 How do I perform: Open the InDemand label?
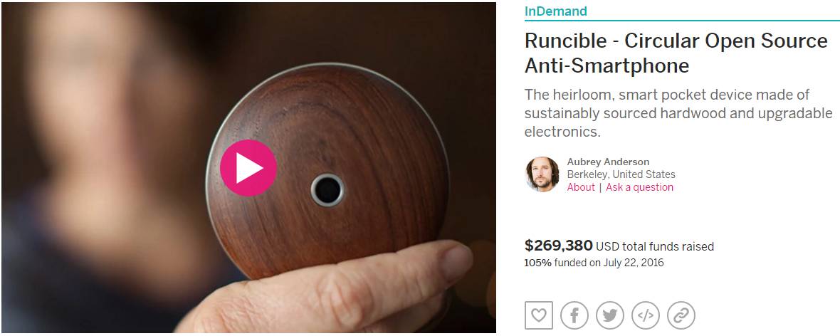click(555, 11)
